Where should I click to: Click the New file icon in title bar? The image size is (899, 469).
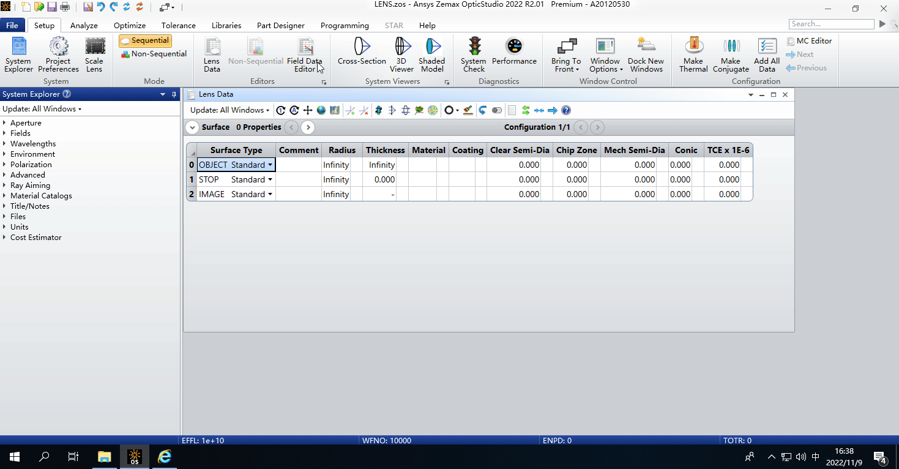pyautogui.click(x=26, y=7)
